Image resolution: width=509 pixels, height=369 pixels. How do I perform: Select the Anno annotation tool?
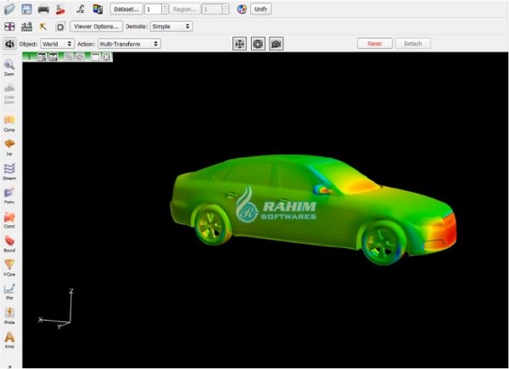9,338
